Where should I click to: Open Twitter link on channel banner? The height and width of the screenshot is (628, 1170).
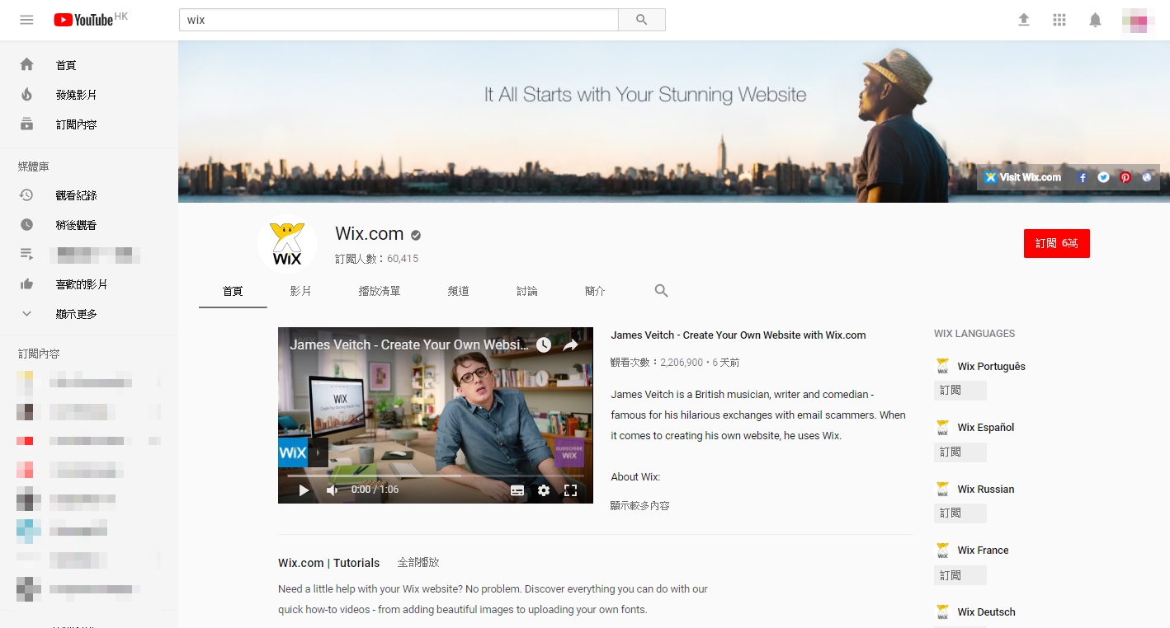[1103, 177]
